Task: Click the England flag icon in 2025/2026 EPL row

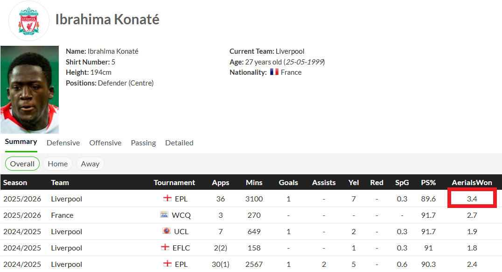Action: coord(167,198)
